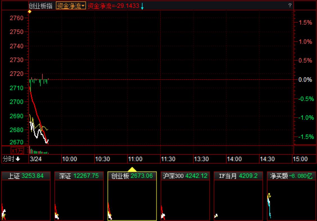Click the 3/24 date label on time axis
The height and width of the screenshot is (221, 317).
tap(35, 159)
